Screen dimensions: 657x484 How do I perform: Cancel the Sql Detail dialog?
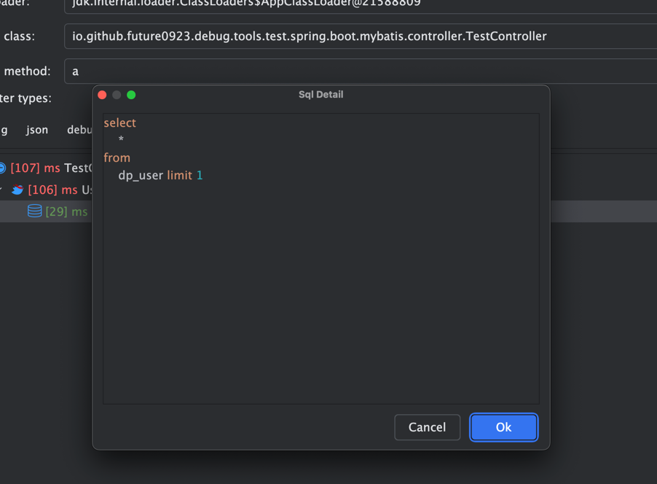point(427,427)
